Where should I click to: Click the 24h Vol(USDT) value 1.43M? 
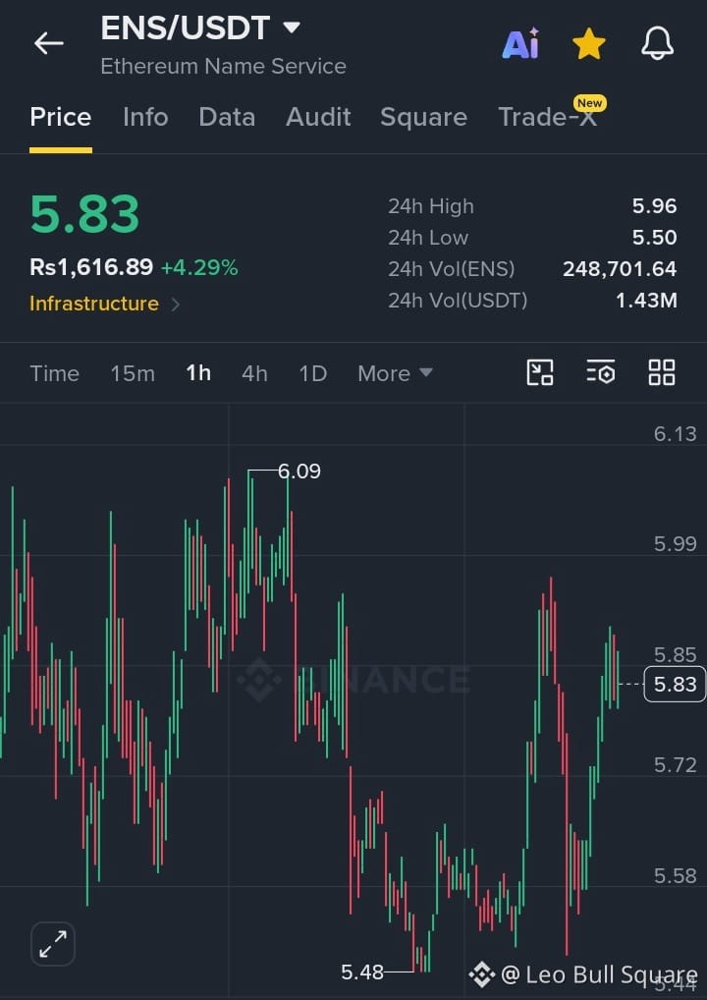click(x=646, y=301)
